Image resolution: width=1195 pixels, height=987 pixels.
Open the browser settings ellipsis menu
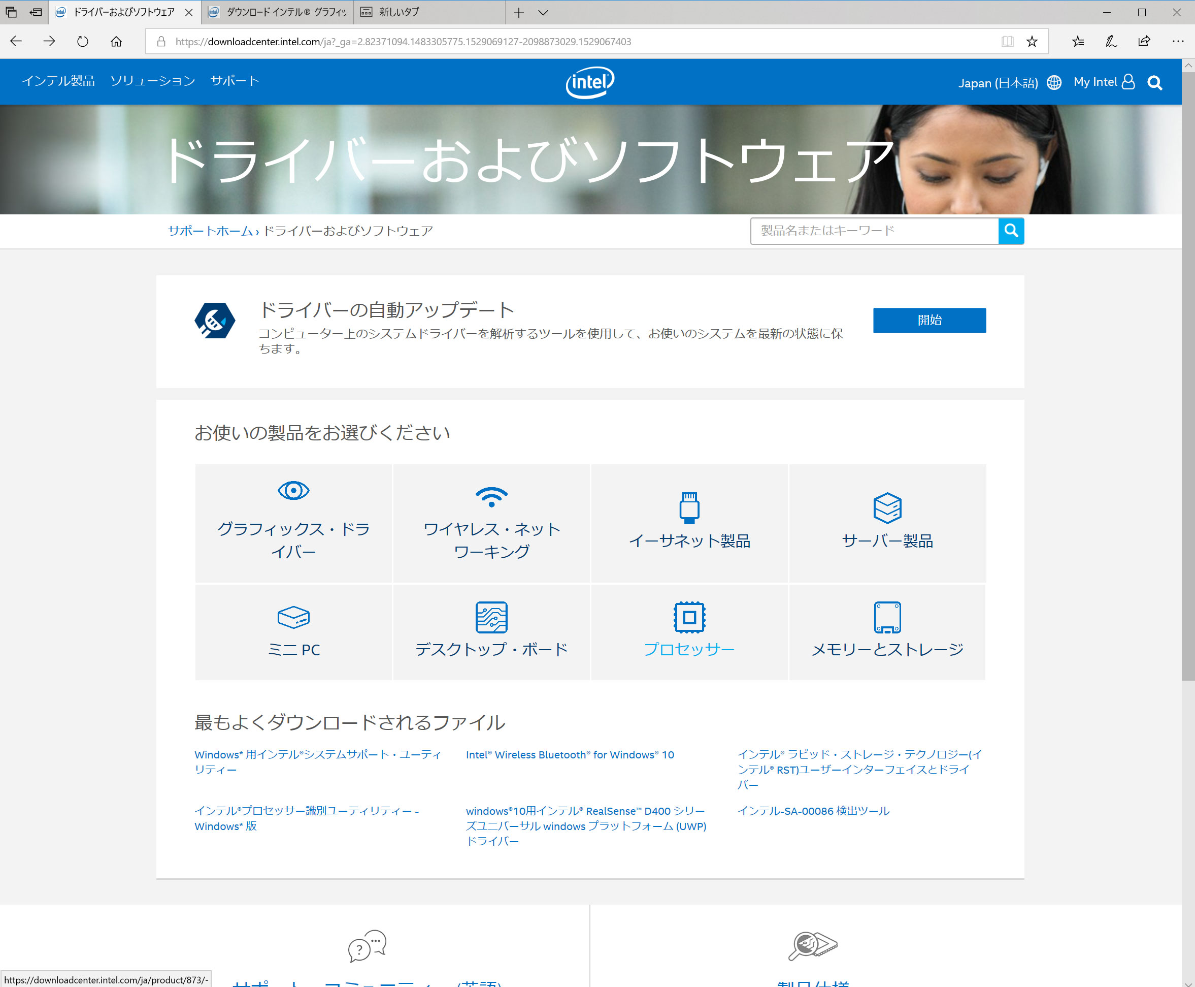[1177, 42]
